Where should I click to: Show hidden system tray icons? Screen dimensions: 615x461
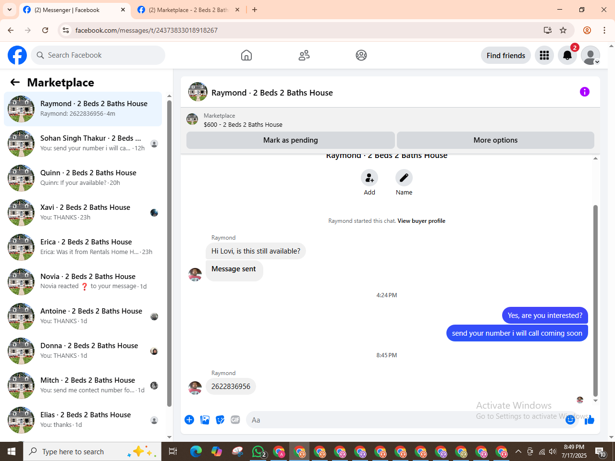point(518,451)
